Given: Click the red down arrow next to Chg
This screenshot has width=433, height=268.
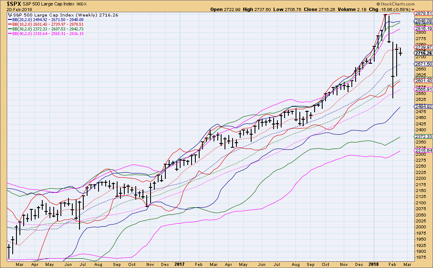Looking at the screenshot, I should (413, 9).
